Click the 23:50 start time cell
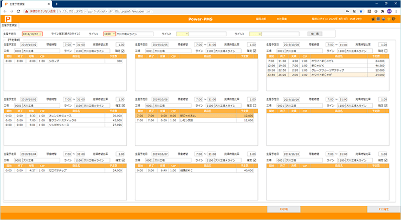401x220 pixels. (272, 75)
